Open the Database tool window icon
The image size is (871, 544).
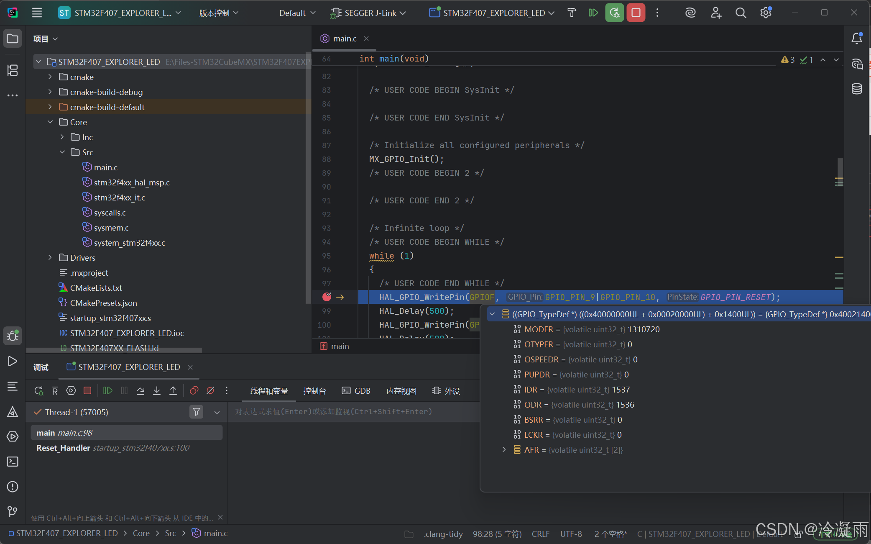(x=857, y=89)
